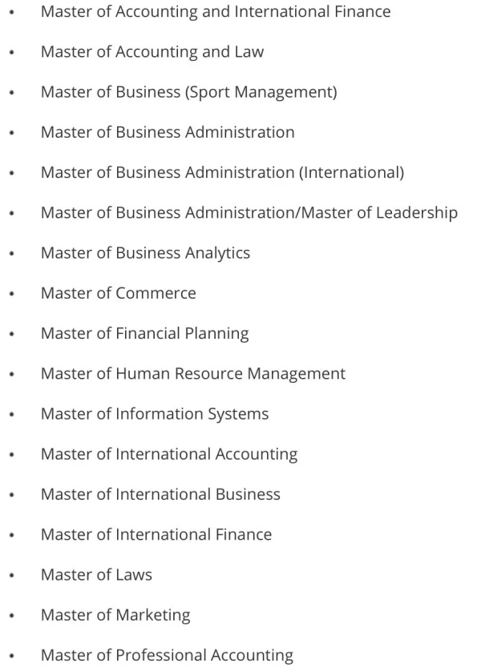Viewport: 481px width, 667px height.
Task: Click bullet beside Master of Marketing
Action: pos(12,616)
